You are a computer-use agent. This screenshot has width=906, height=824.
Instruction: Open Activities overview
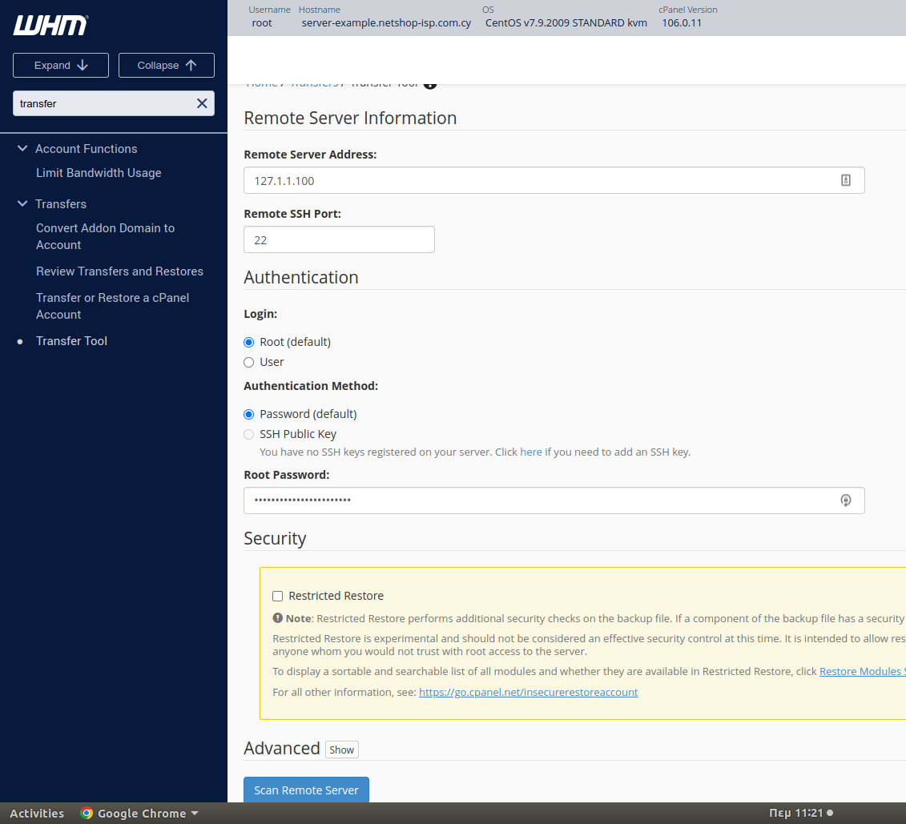point(37,813)
